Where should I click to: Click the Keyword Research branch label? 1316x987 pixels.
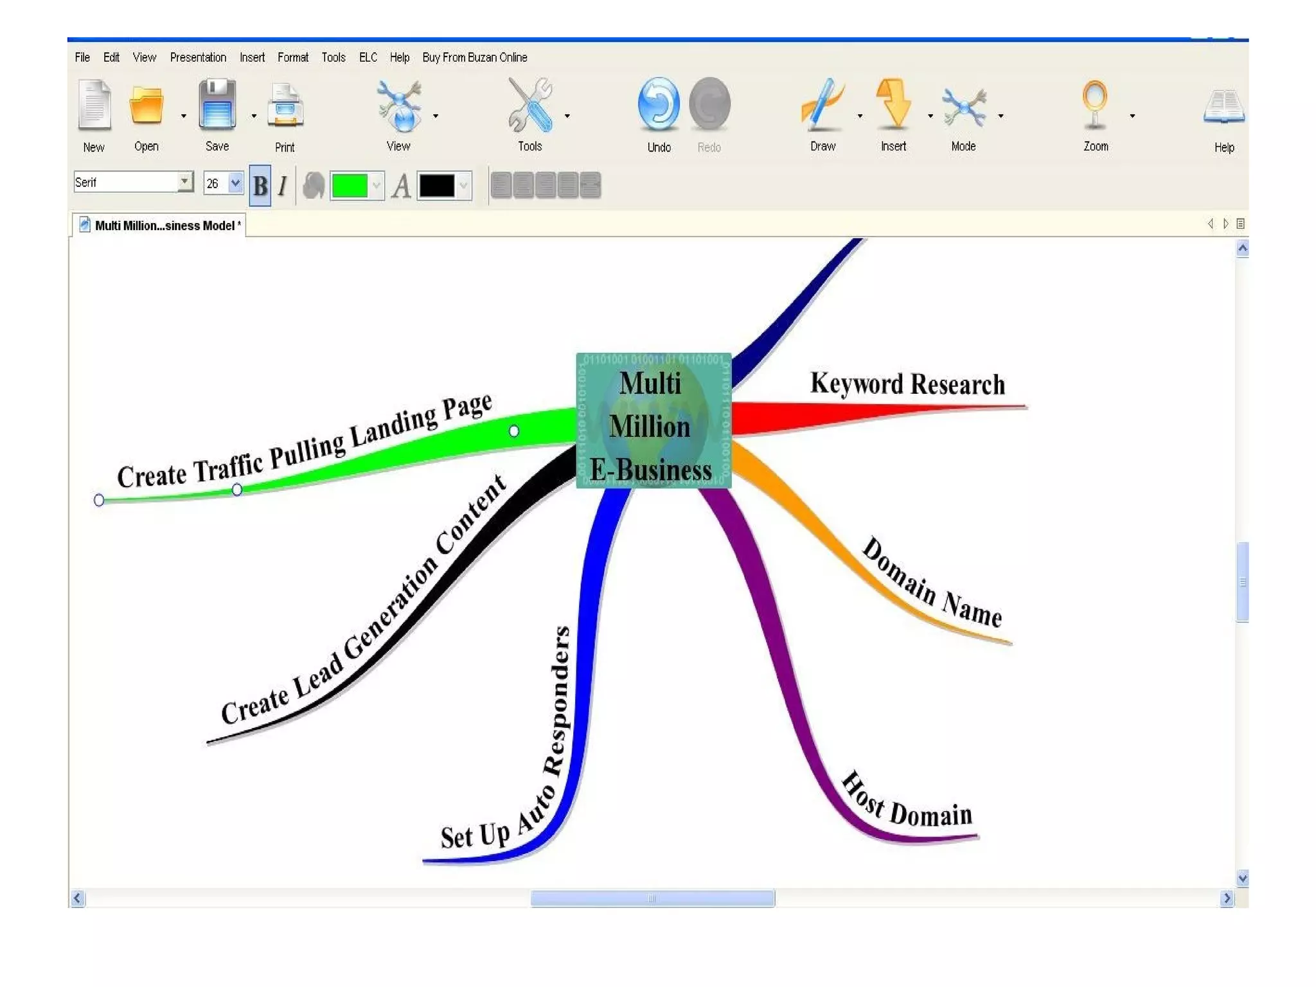tap(907, 384)
